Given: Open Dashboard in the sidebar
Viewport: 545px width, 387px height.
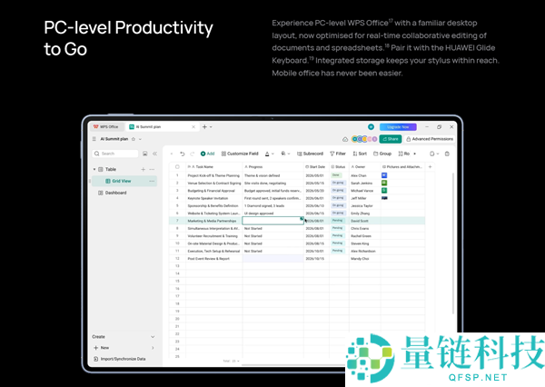Looking at the screenshot, I should (x=113, y=193).
